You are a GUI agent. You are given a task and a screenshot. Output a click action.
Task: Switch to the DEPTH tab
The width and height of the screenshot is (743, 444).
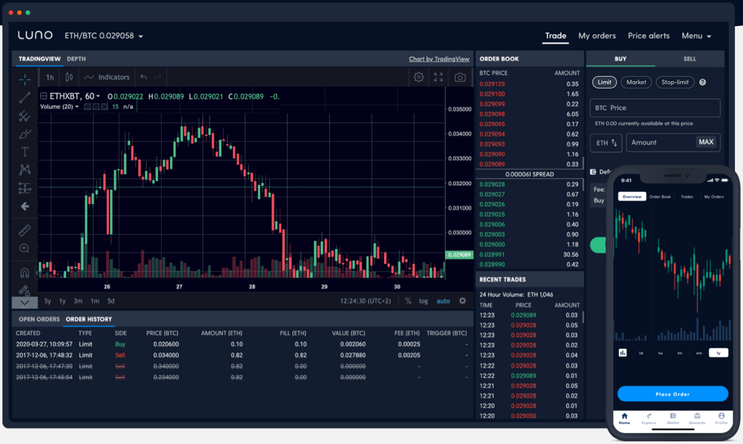coord(76,59)
